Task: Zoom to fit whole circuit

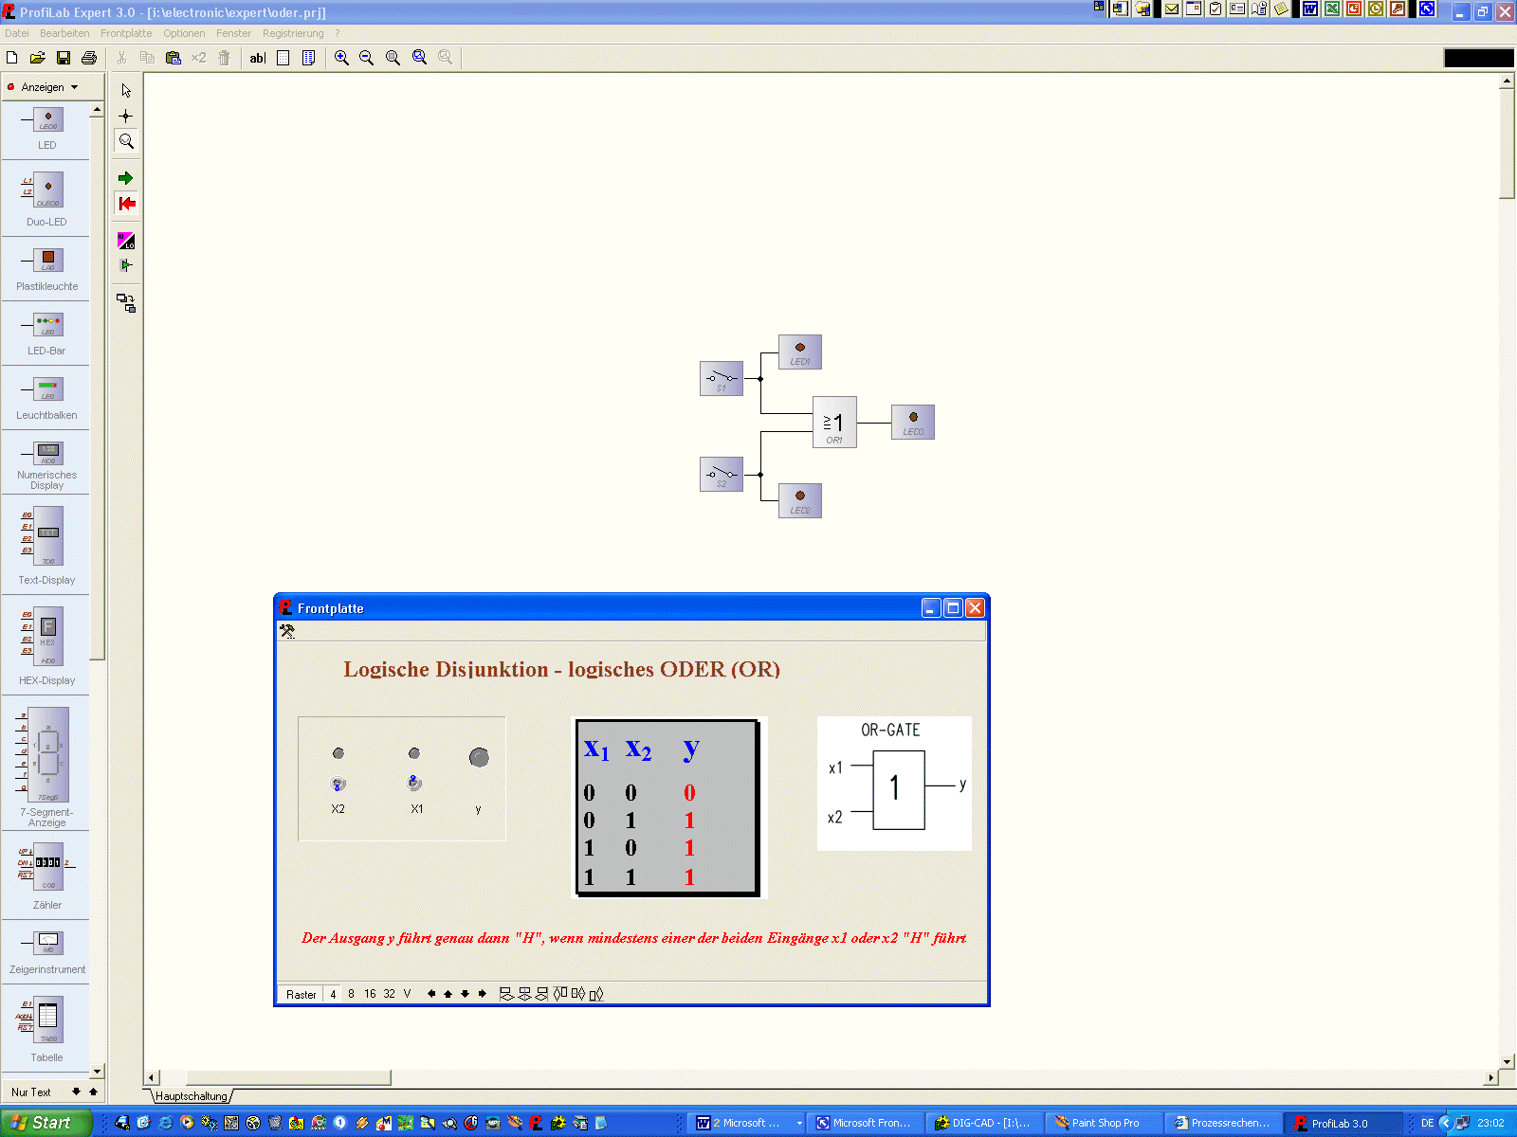Action: coord(419,58)
